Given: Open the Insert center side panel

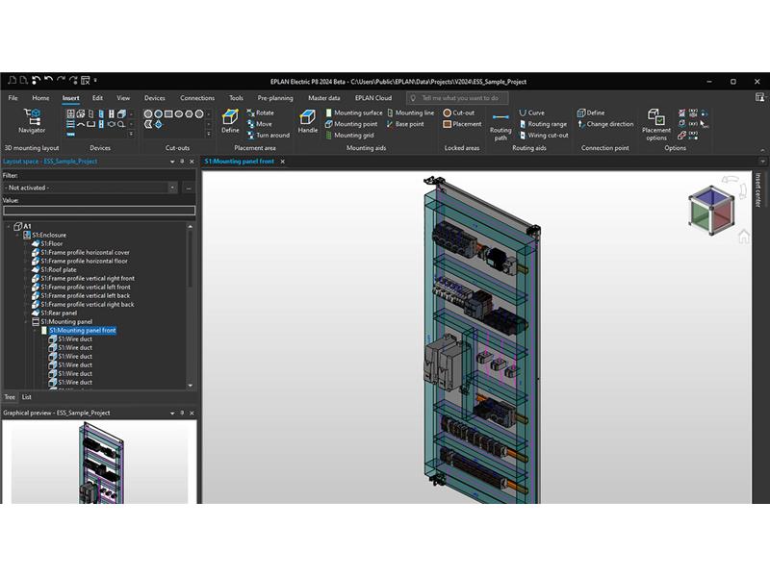Looking at the screenshot, I should tap(757, 189).
